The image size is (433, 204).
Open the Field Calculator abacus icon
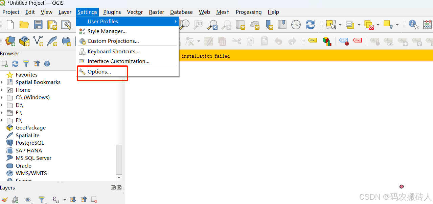[428, 25]
